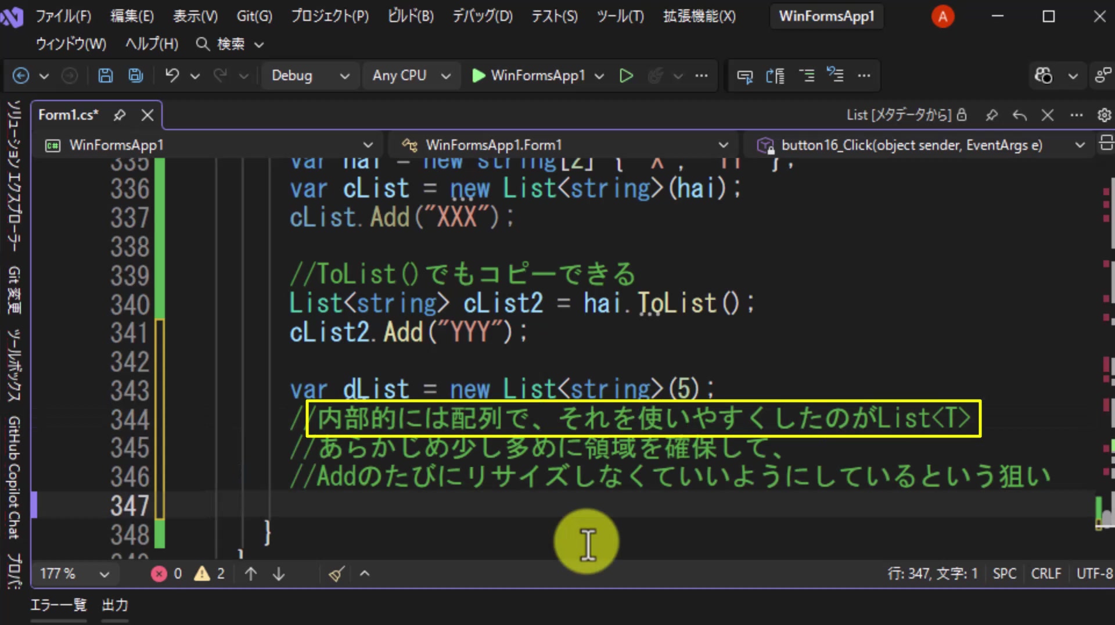Click the 行: 347, 文字: 1 position indicator

pyautogui.click(x=933, y=574)
